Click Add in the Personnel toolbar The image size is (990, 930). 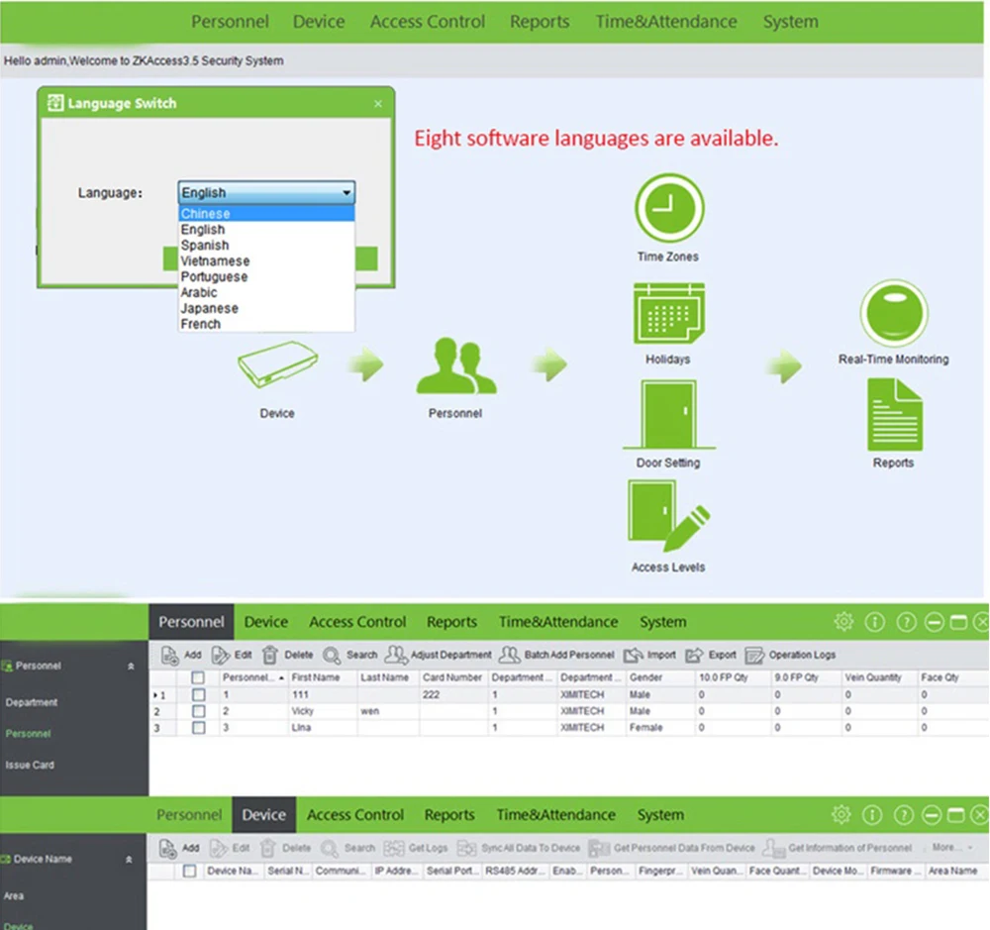(x=181, y=656)
